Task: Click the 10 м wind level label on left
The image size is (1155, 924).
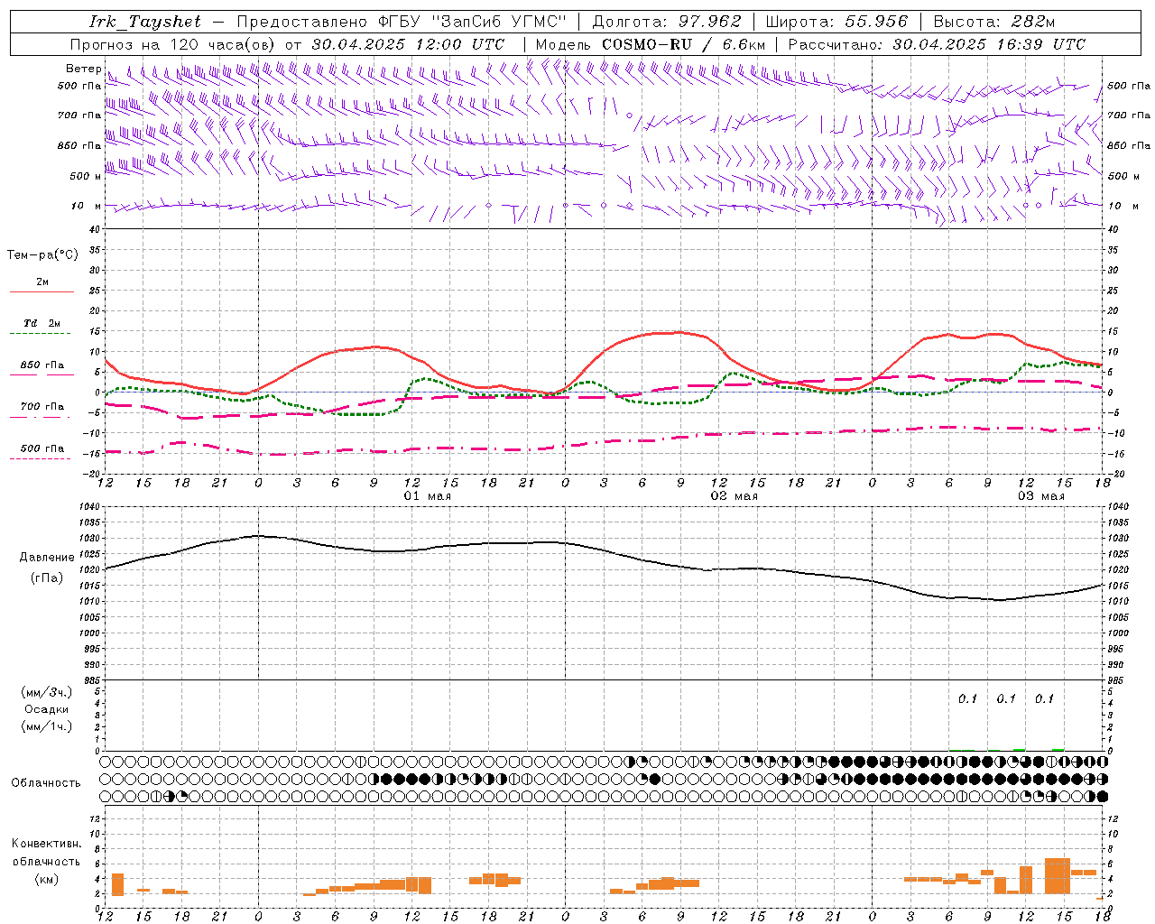Action: click(x=86, y=206)
